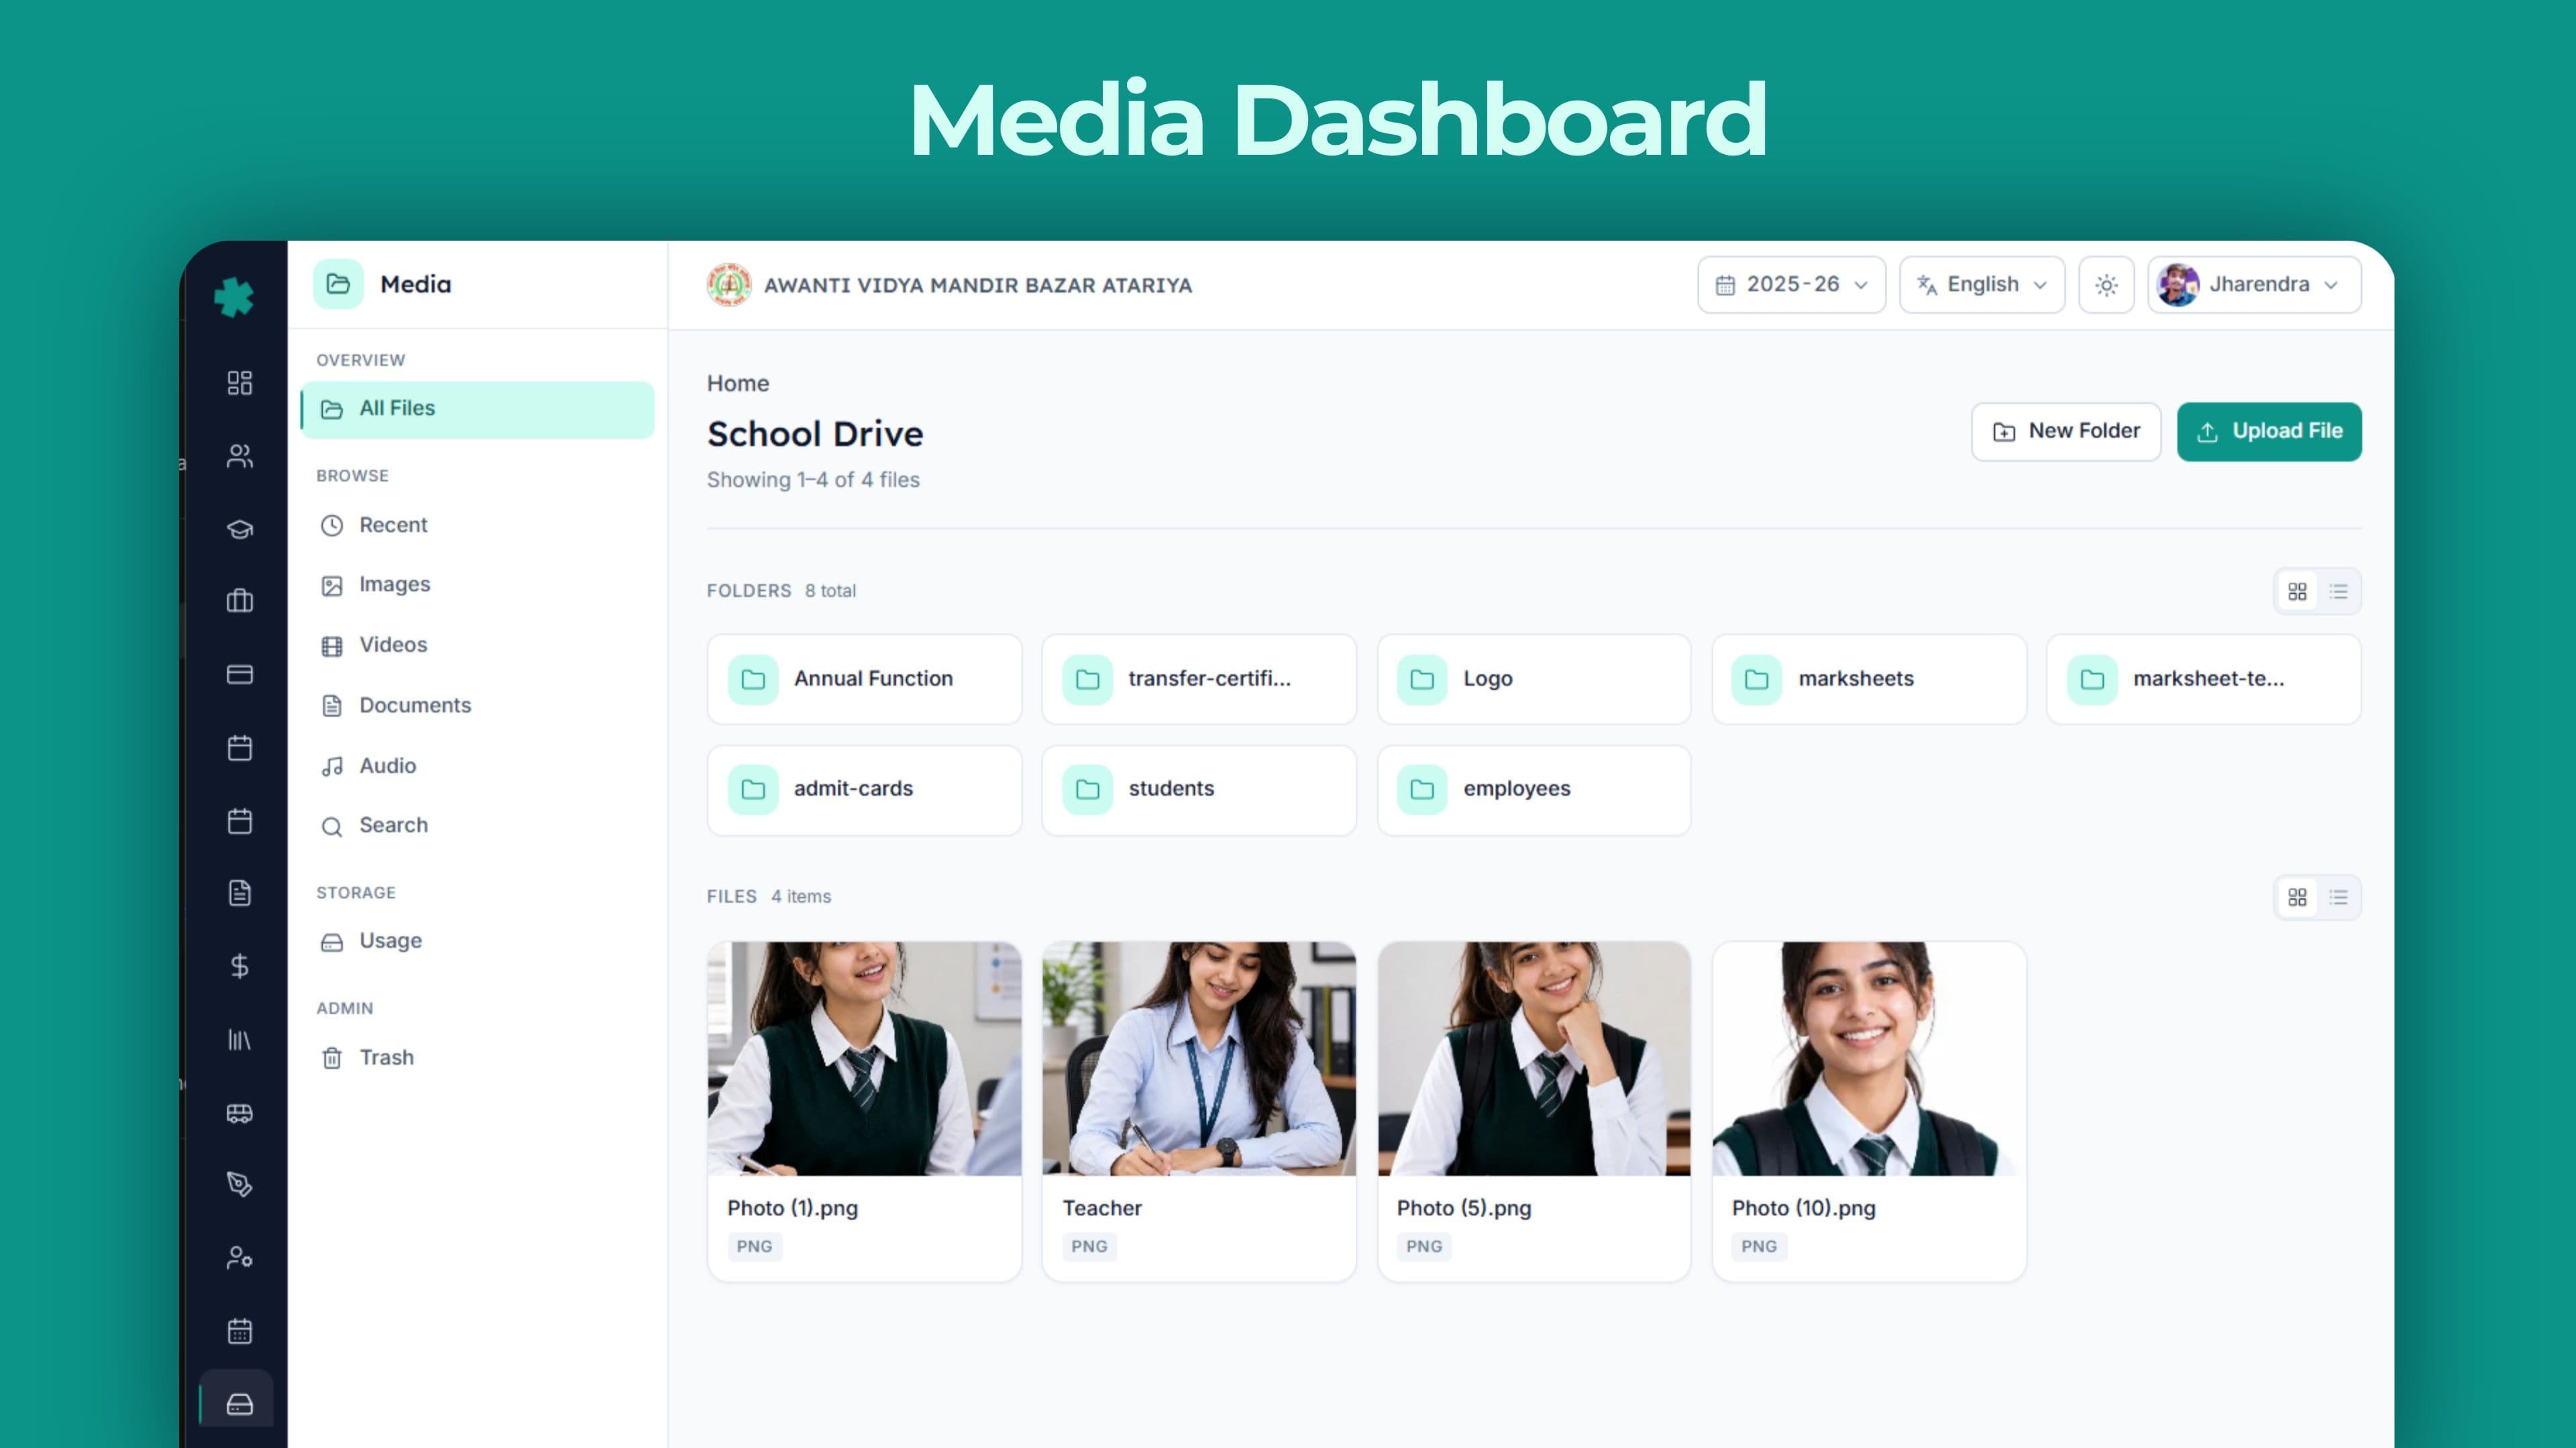
Task: Open the students folder
Action: coord(1199,790)
